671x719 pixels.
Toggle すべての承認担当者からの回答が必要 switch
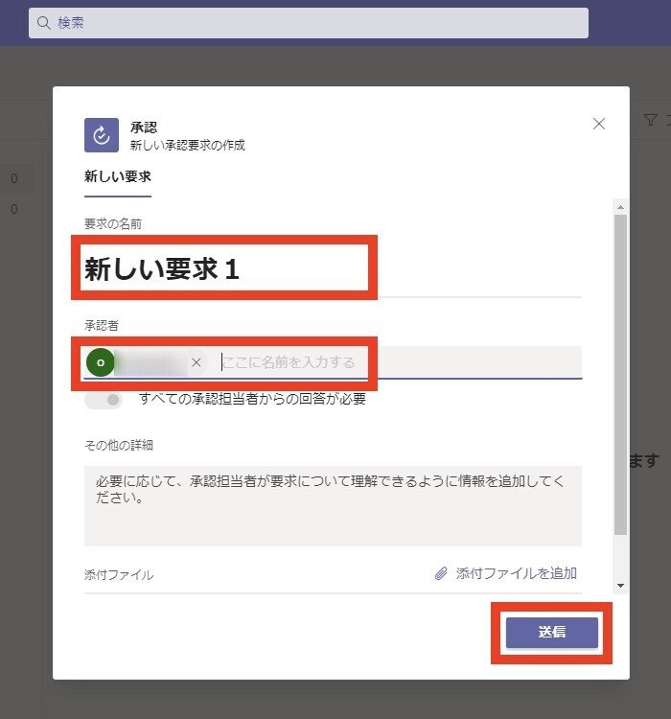104,400
